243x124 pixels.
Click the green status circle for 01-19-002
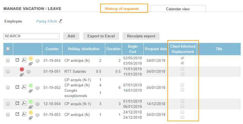pyautogui.click(x=31, y=85)
